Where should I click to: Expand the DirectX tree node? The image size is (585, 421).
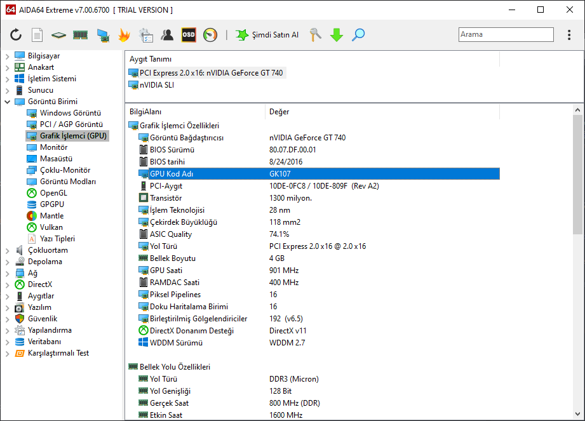coord(8,285)
